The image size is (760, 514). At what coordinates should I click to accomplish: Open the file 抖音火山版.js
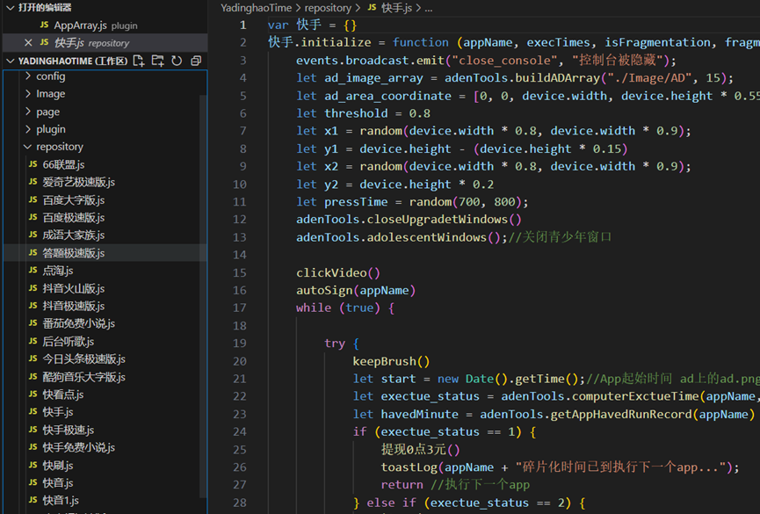tap(74, 288)
